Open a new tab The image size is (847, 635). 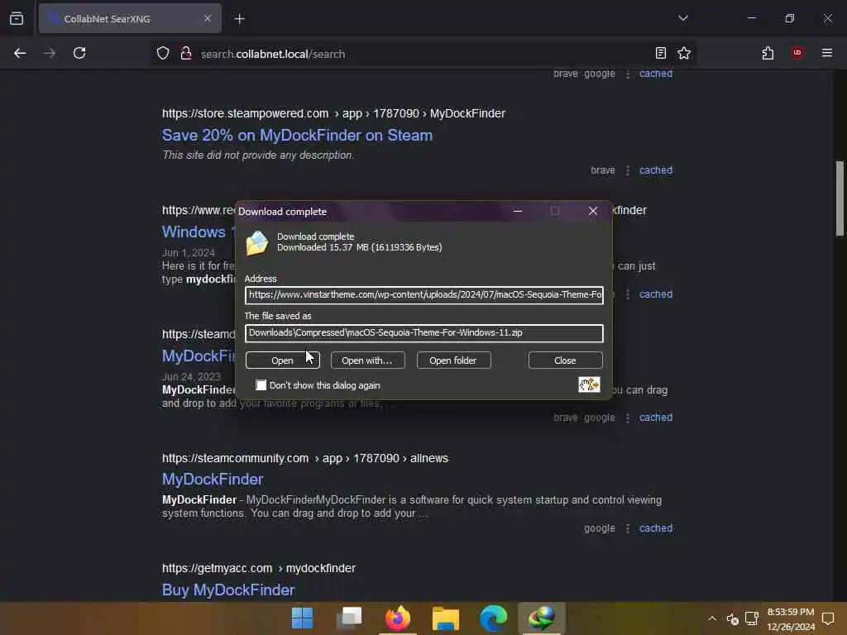(x=240, y=19)
